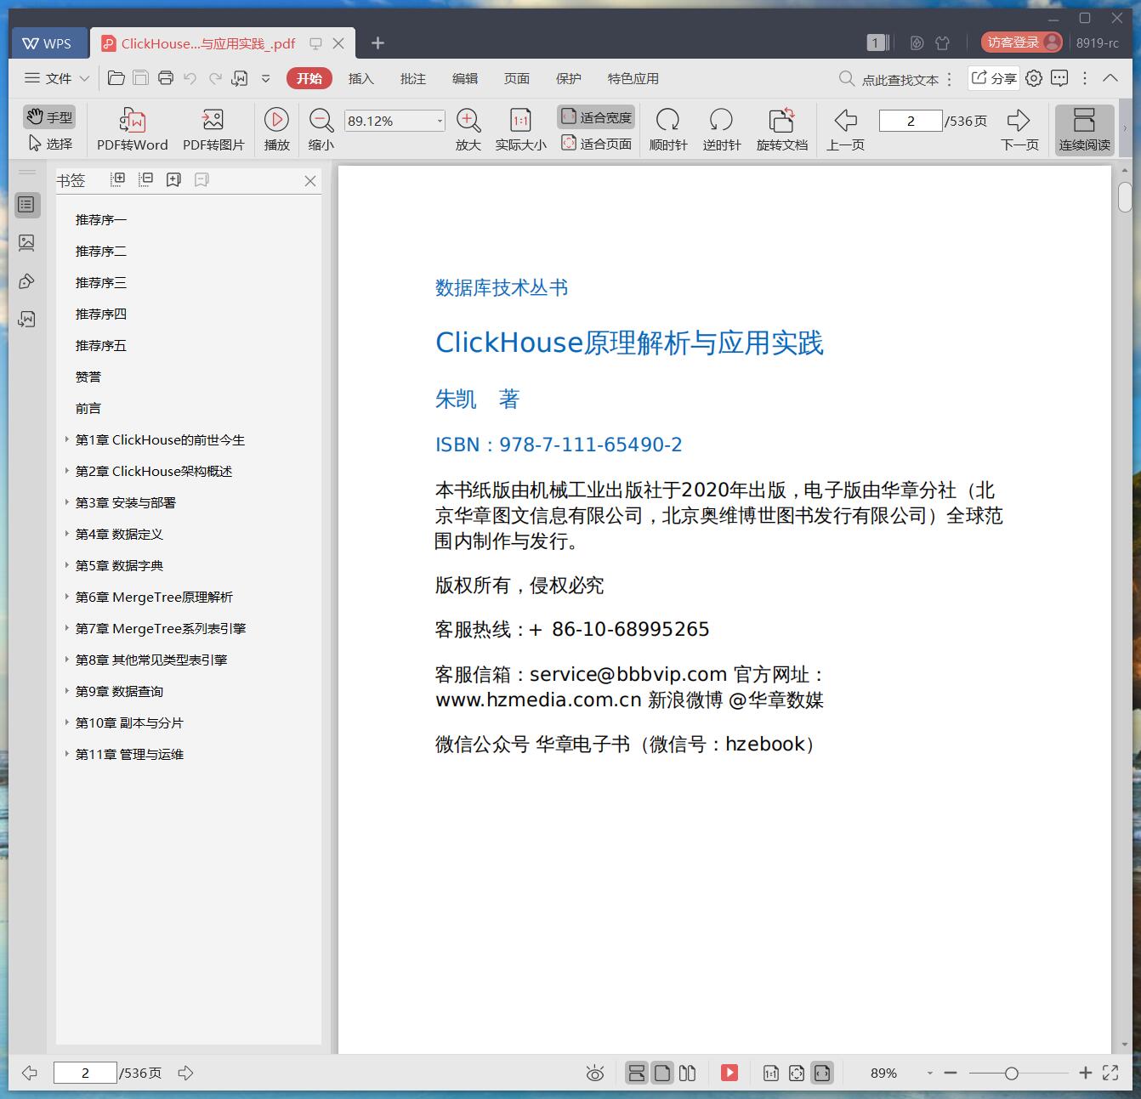
Task: Open the 文件 menu
Action: click(x=57, y=78)
